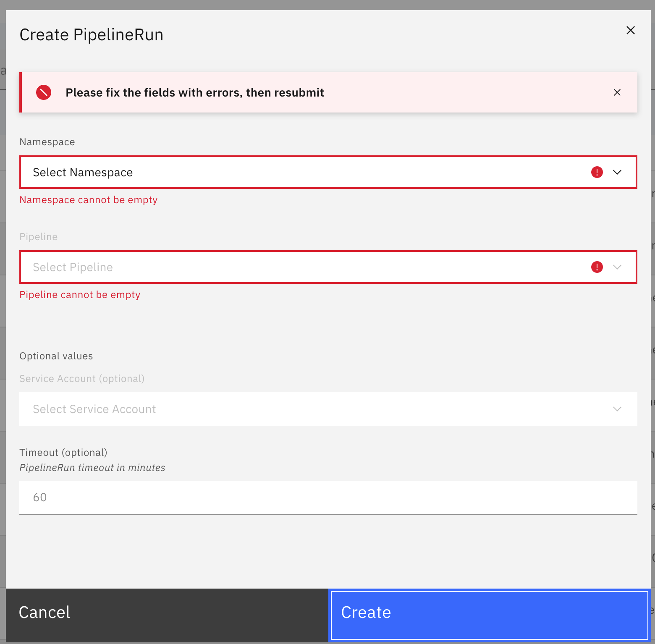This screenshot has width=655, height=644.
Task: Close the Create PipelineRun dialog
Action: point(630,30)
